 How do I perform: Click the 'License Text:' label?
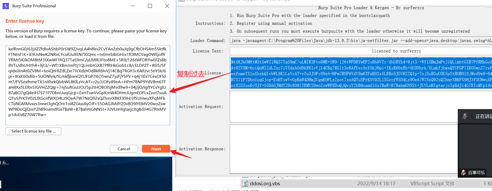point(208,51)
